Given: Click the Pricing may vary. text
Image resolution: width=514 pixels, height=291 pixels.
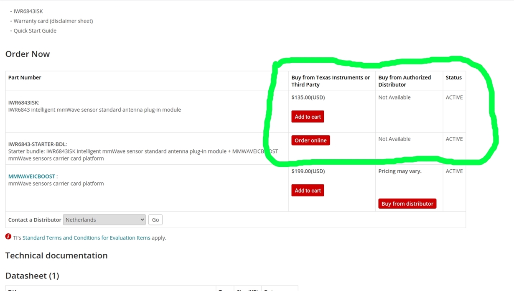Looking at the screenshot, I should [400, 171].
